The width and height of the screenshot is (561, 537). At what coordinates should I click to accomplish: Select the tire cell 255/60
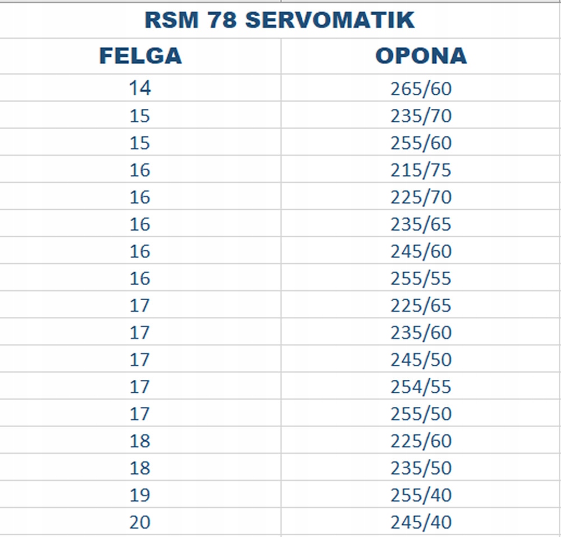pos(421,142)
